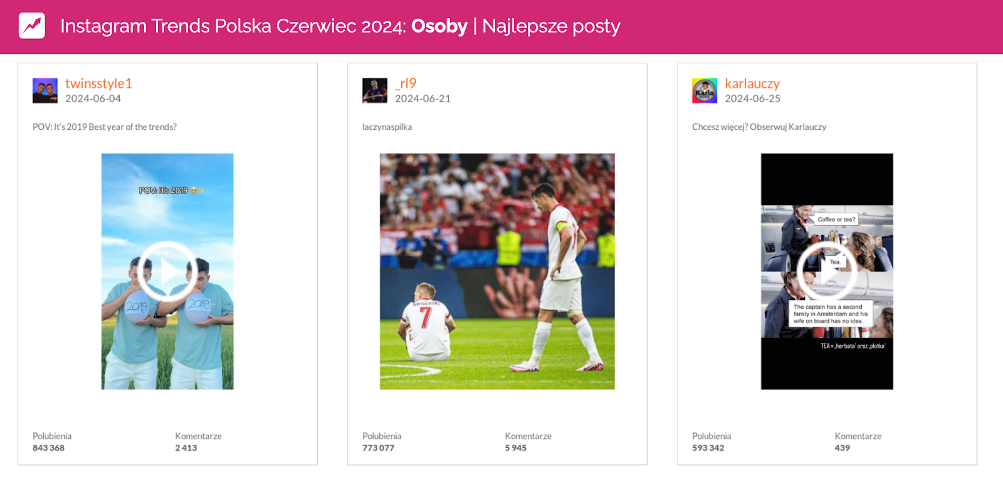
Task: Click the date 2024-06-04
Action: 93,98
